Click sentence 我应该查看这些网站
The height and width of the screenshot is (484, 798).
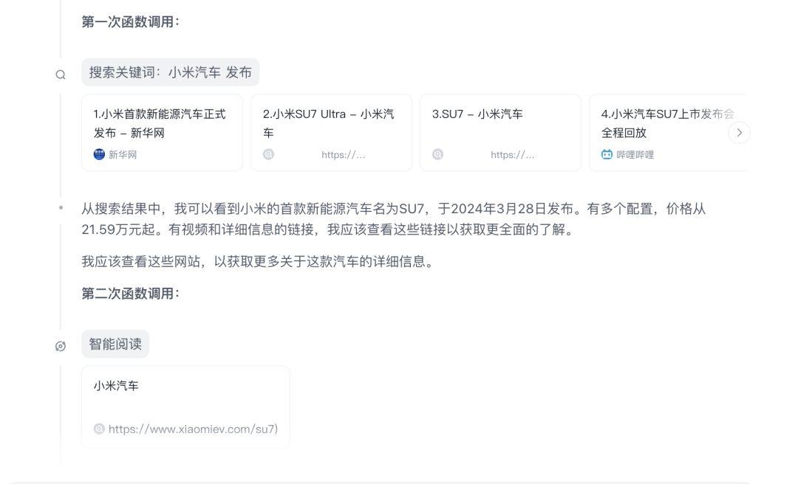click(x=258, y=261)
